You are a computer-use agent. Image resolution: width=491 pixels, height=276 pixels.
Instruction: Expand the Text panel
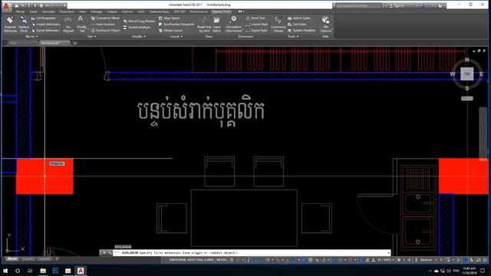coord(91,37)
